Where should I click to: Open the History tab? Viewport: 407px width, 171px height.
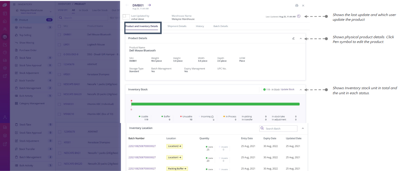[200, 26]
